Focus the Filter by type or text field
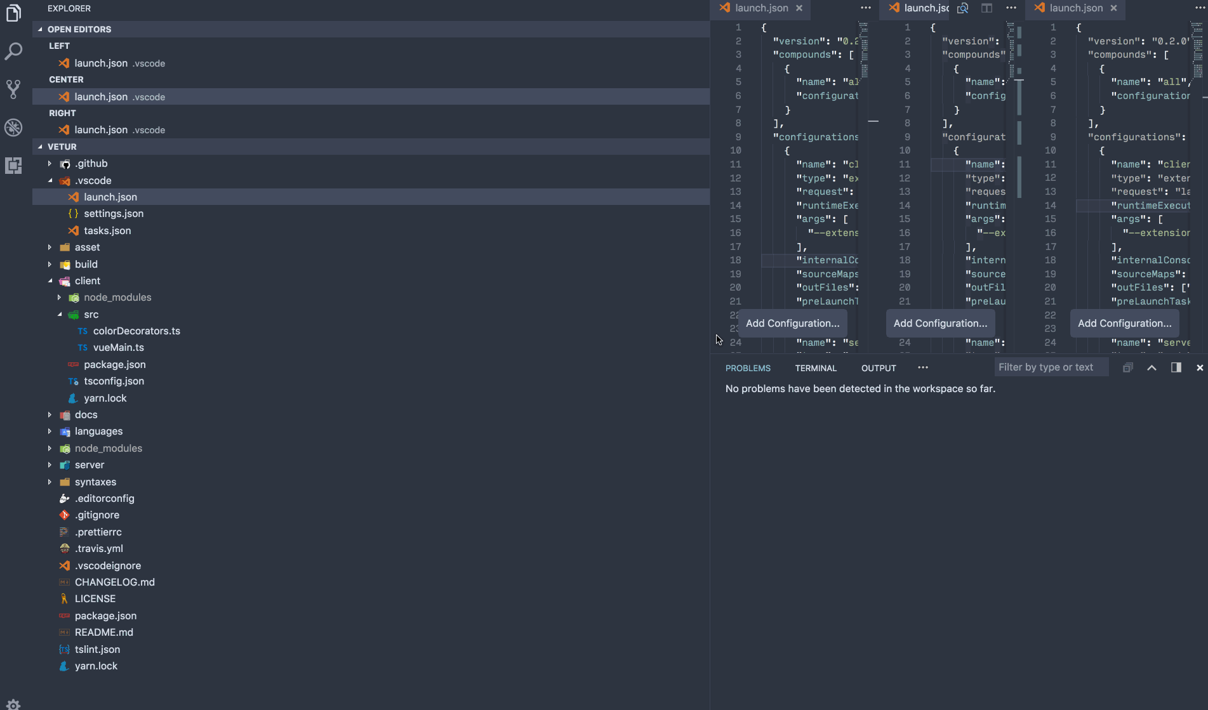This screenshot has width=1208, height=710. (x=1051, y=367)
